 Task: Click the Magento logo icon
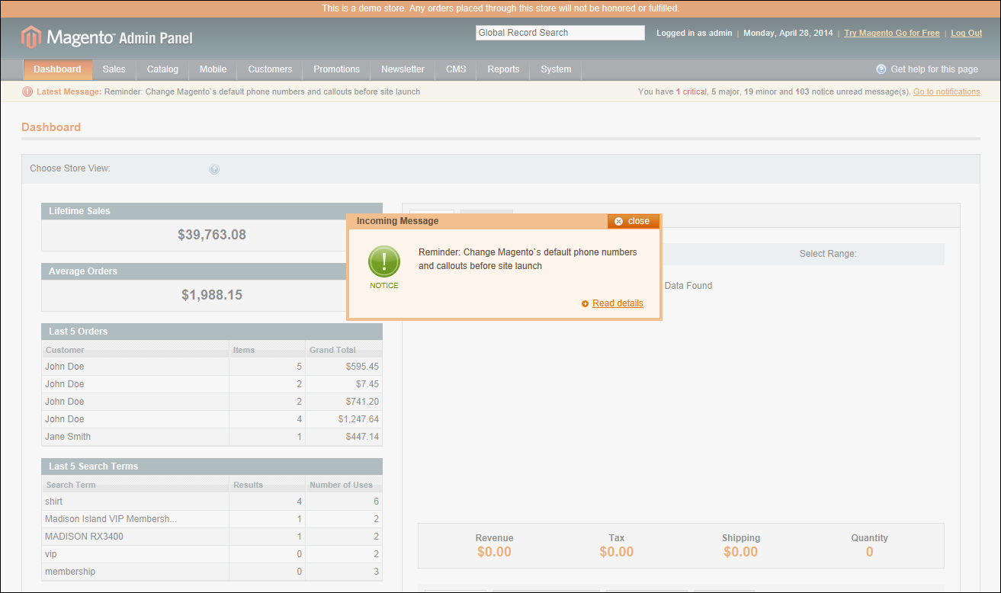(x=31, y=37)
